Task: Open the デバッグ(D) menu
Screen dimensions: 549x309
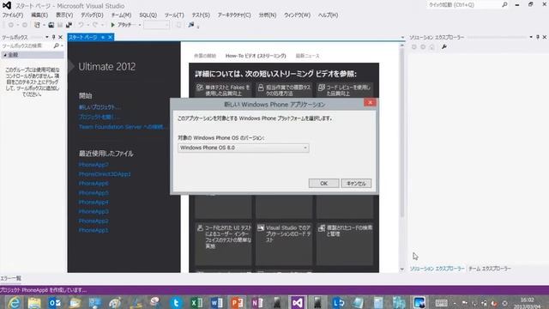Action: tap(92, 15)
